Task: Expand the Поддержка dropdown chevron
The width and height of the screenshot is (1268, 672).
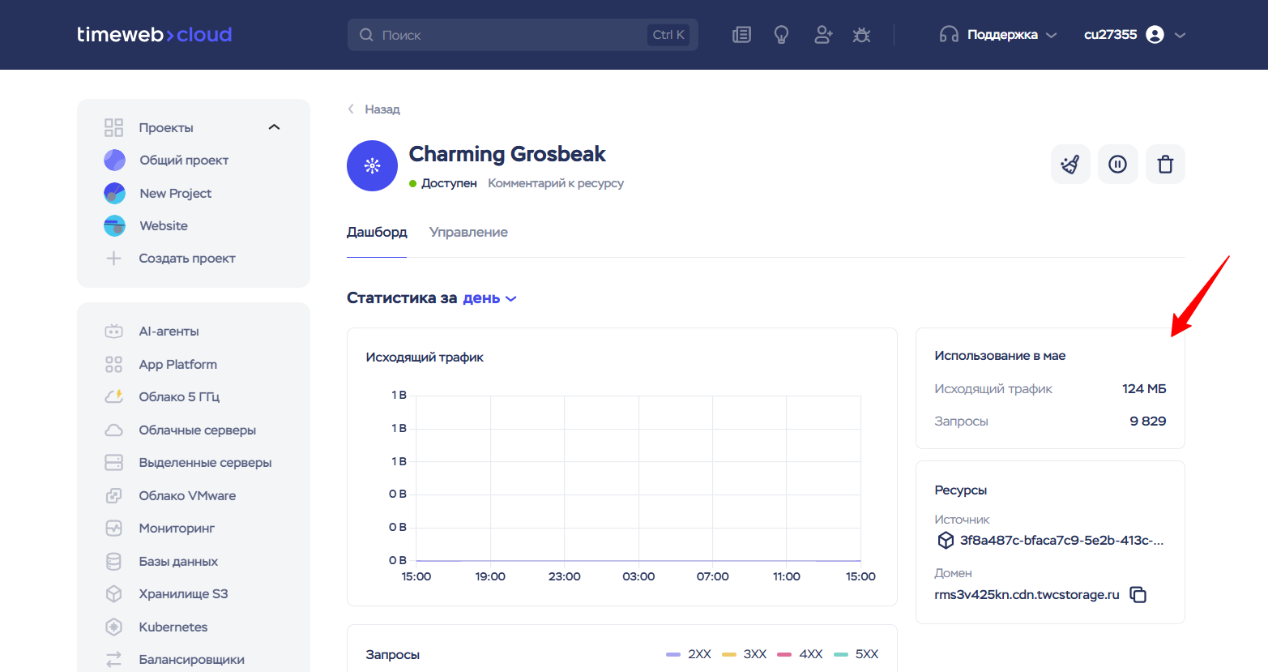Action: click(1052, 35)
